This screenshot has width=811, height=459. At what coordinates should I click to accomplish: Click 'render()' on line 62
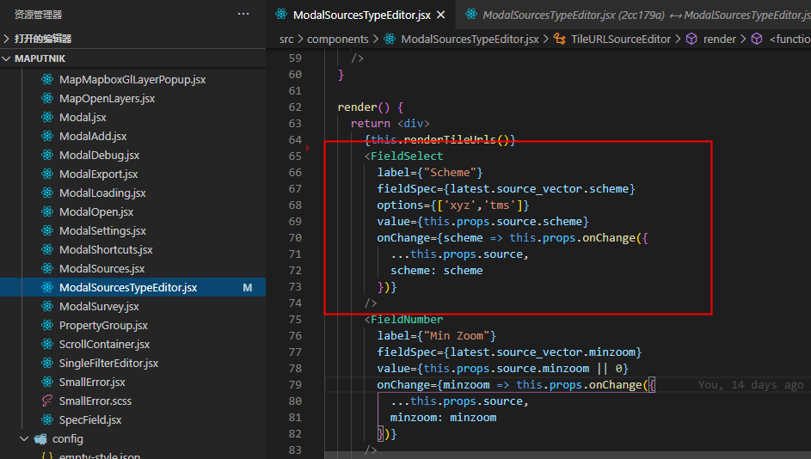pyautogui.click(x=364, y=107)
